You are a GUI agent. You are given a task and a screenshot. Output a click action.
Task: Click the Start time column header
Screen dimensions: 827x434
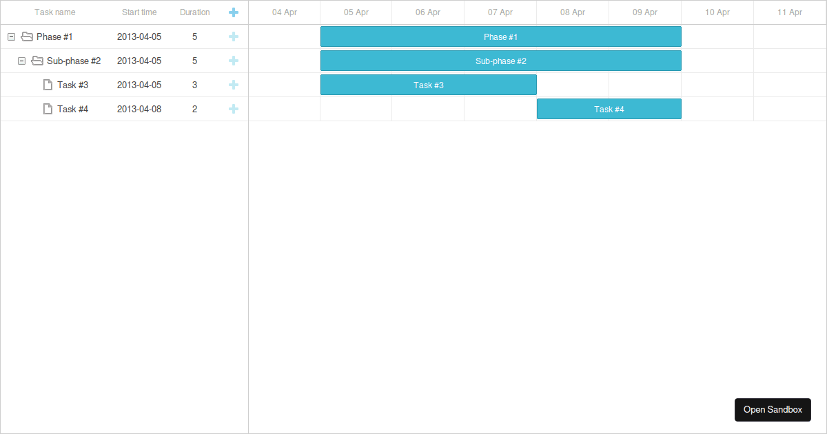pos(139,12)
